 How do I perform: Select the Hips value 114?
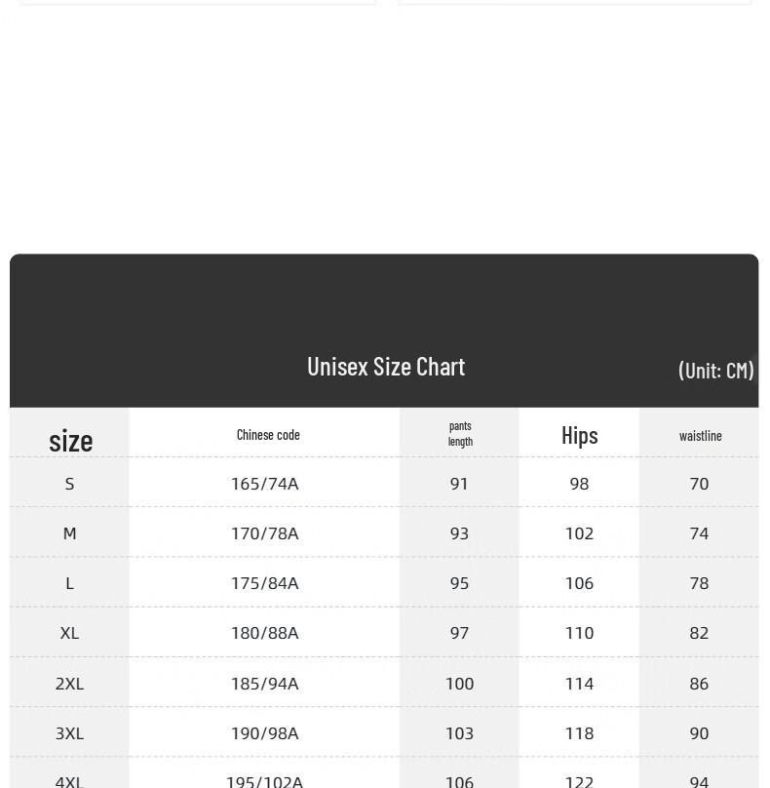[579, 684]
